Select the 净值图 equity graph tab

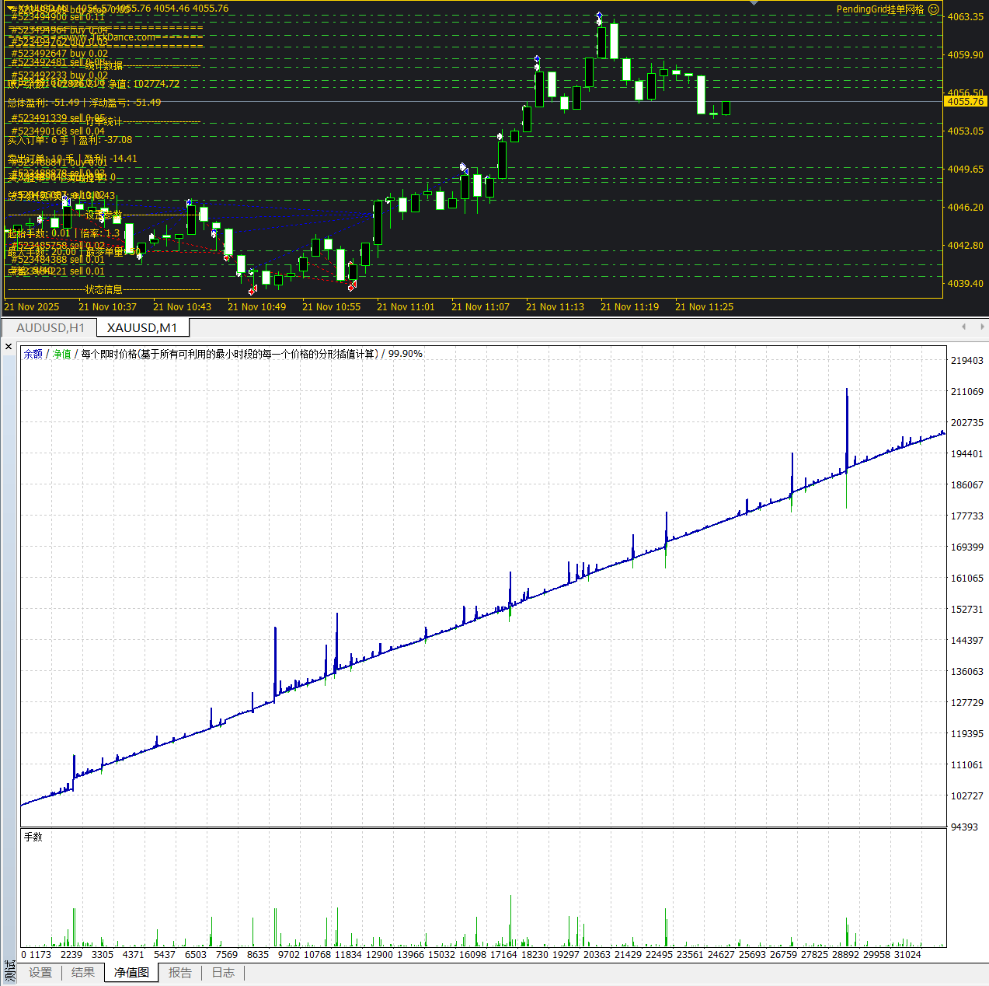(x=131, y=973)
